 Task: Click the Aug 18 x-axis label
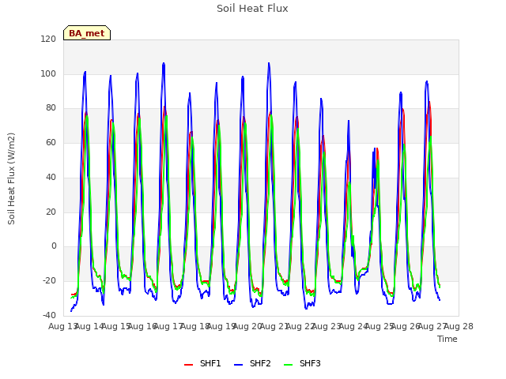pos(194,326)
